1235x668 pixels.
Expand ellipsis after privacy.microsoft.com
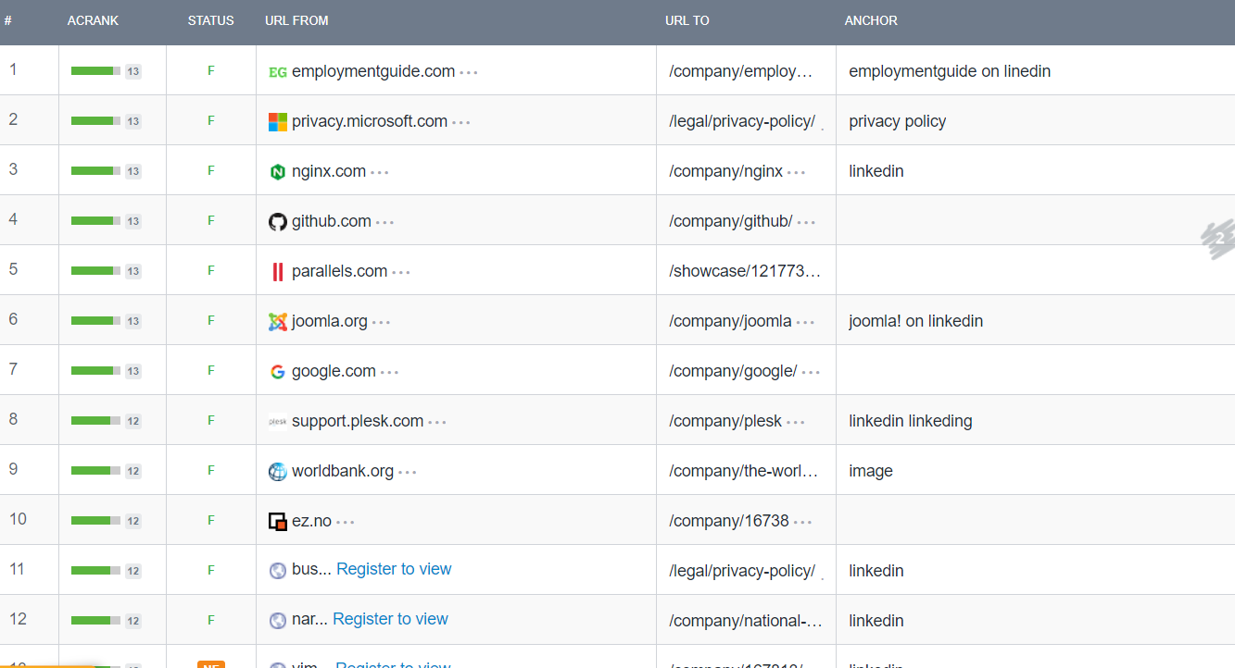click(x=461, y=122)
